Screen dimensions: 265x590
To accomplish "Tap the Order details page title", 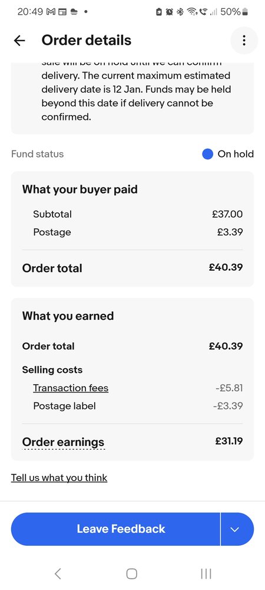I will pyautogui.click(x=87, y=40).
